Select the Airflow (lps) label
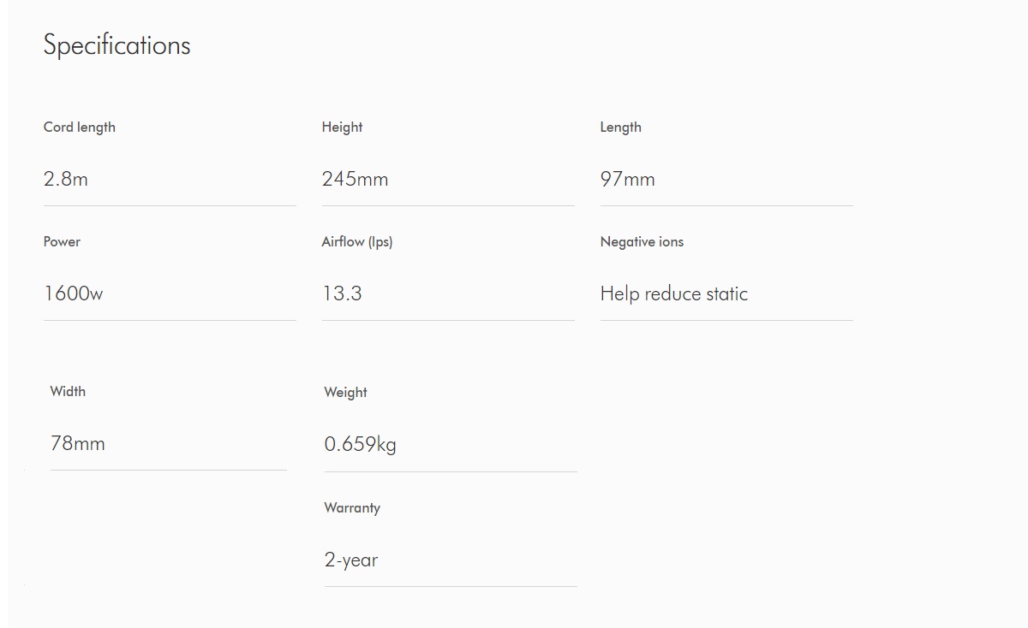This screenshot has width=1028, height=628. (x=357, y=242)
